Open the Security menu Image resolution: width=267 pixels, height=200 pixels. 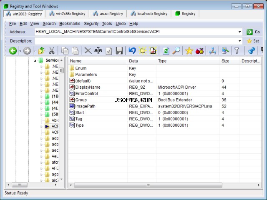pyautogui.click(x=91, y=24)
